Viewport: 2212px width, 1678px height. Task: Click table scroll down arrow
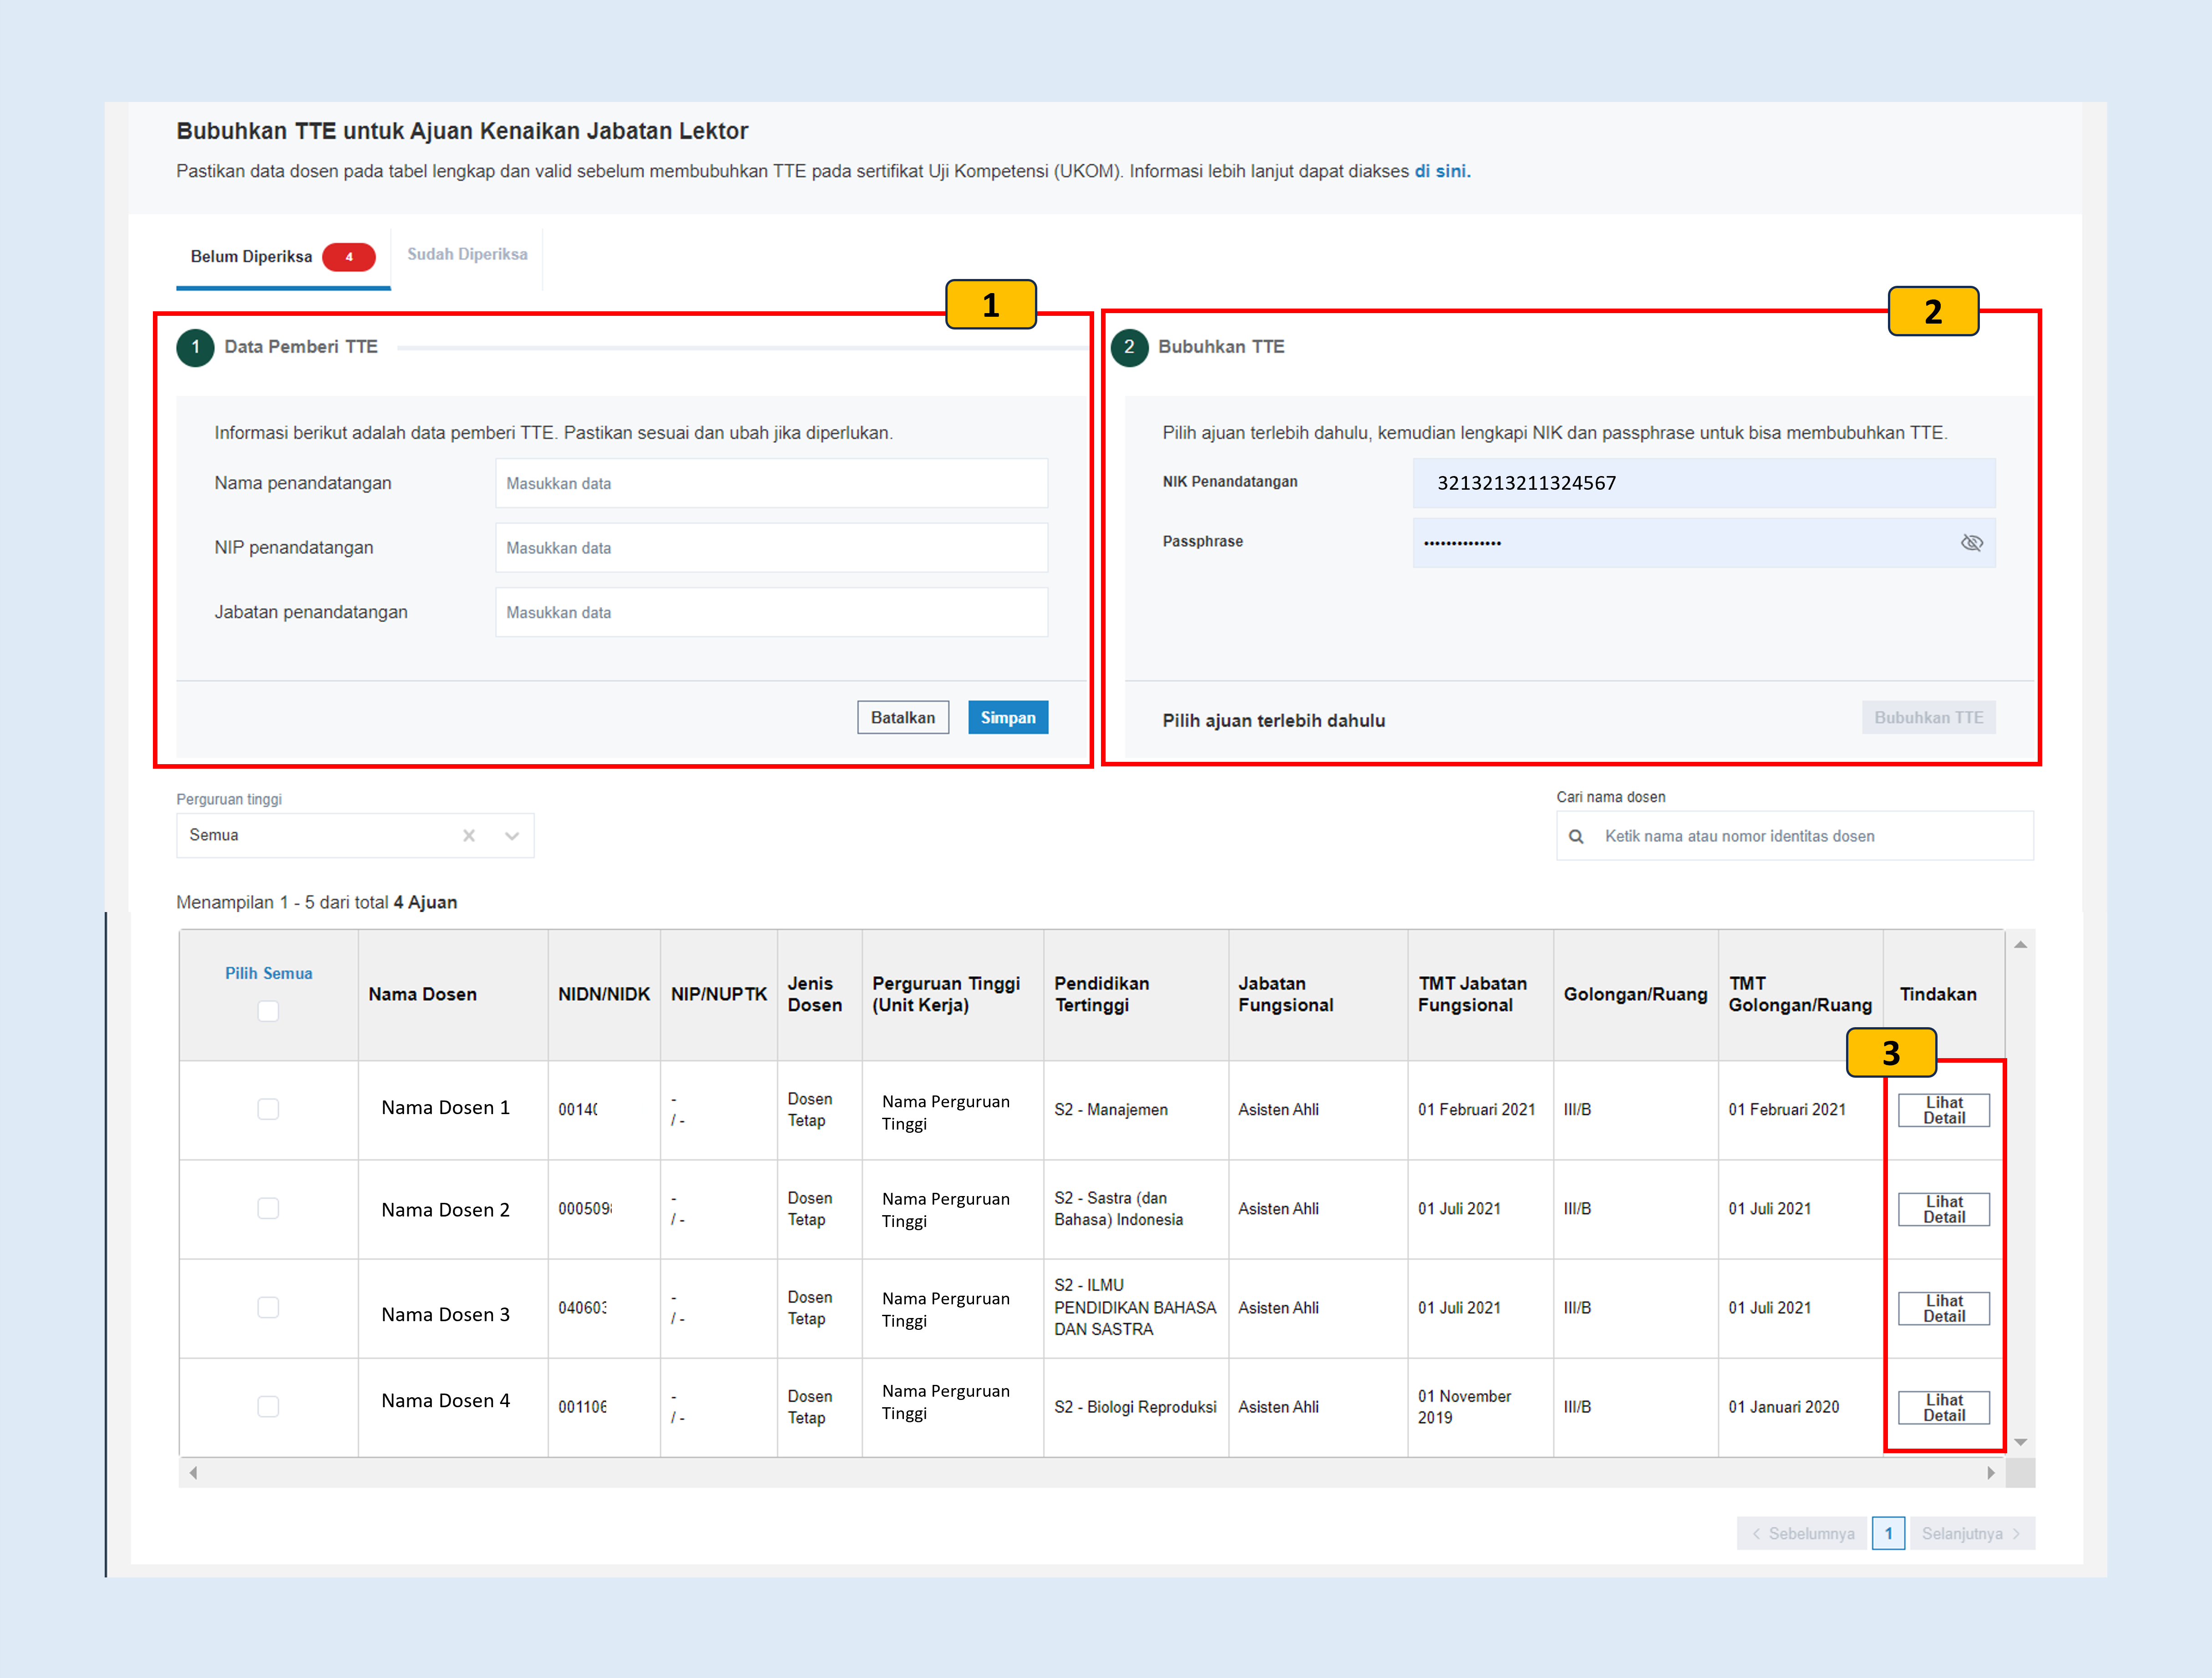pos(2020,1442)
